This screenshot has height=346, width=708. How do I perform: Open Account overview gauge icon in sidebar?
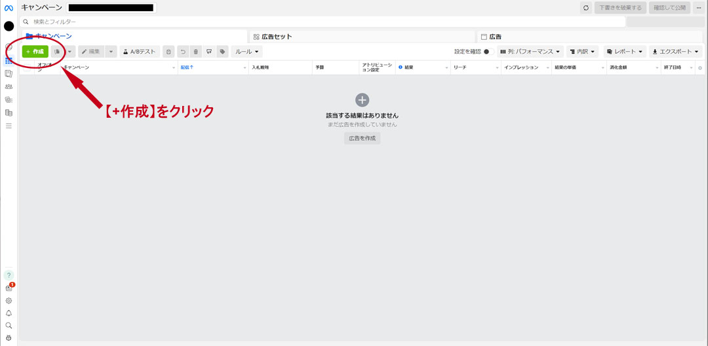tap(9, 47)
